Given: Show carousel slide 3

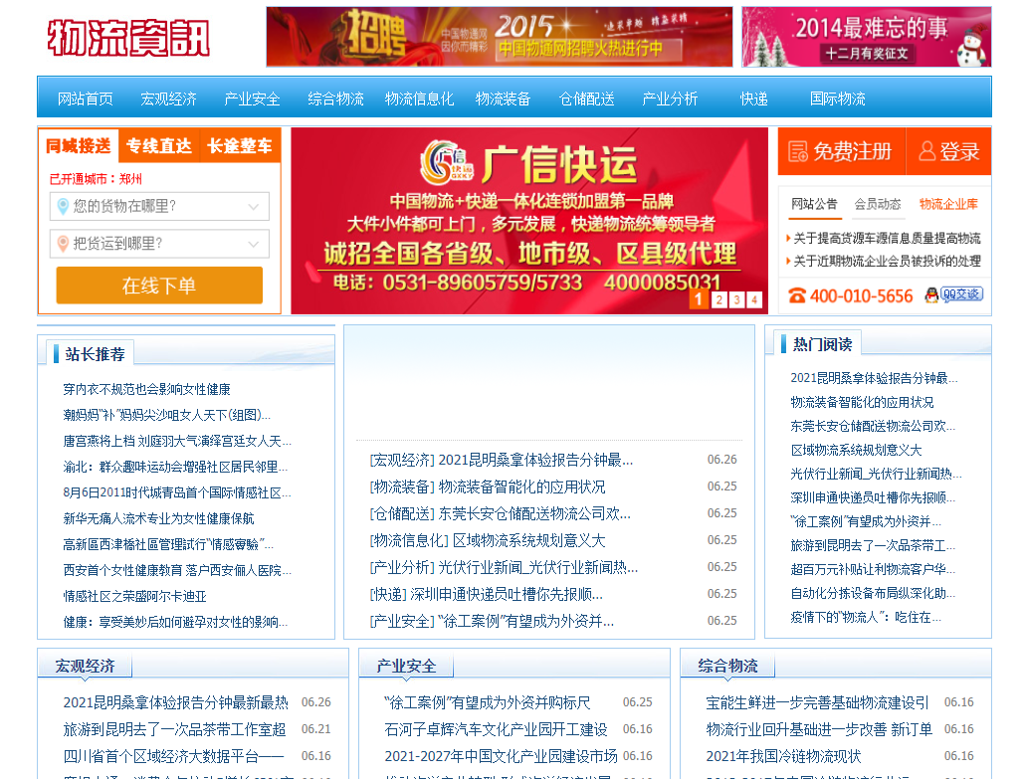Looking at the screenshot, I should (x=736, y=300).
